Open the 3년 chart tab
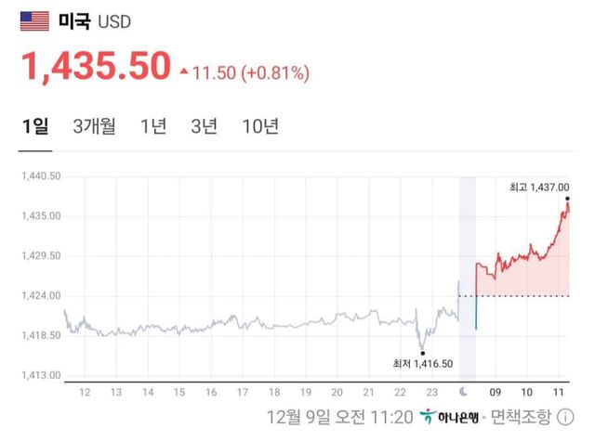 coord(204,127)
